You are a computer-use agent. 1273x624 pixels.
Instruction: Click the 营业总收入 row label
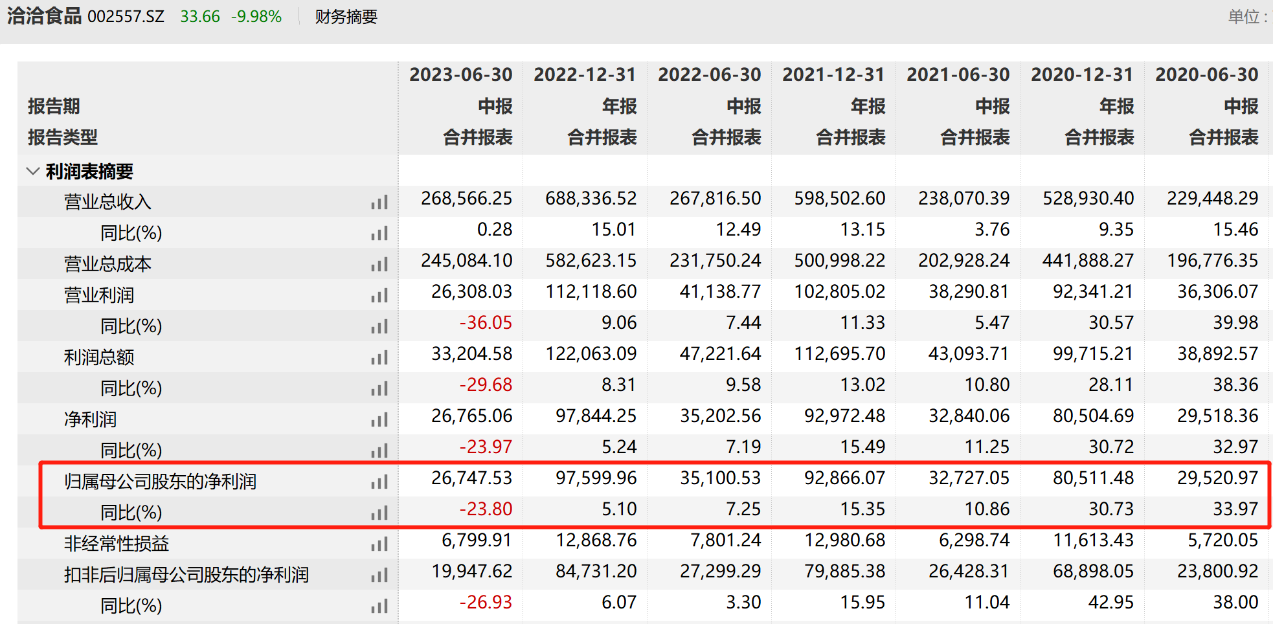pyautogui.click(x=107, y=203)
